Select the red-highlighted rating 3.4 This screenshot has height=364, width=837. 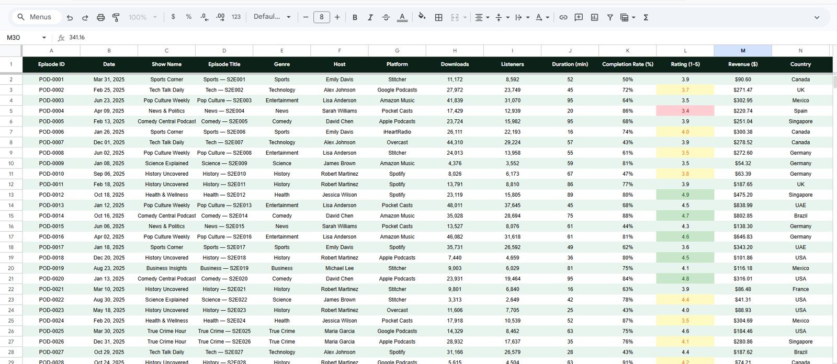685,111
